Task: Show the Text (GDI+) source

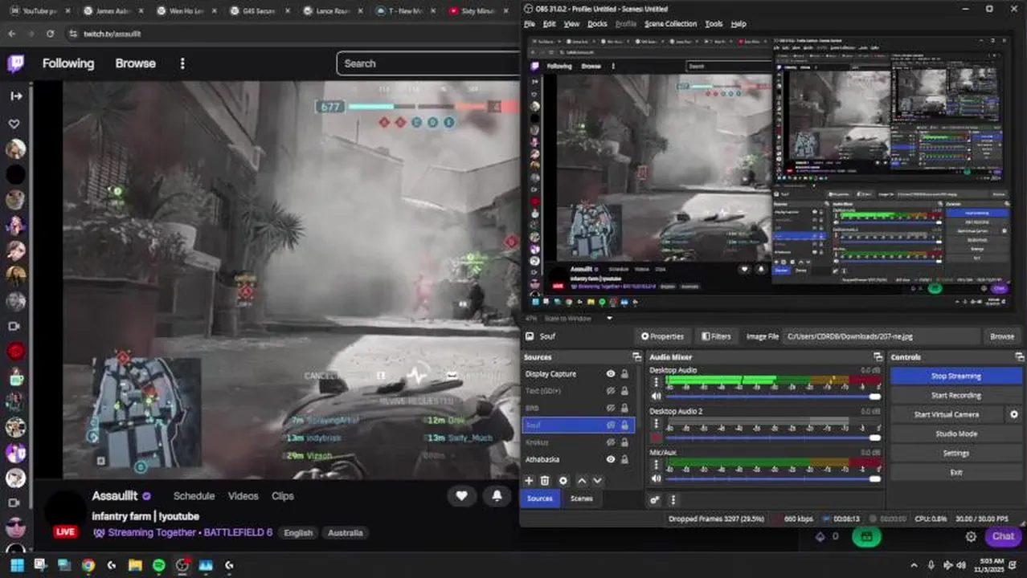Action: [611, 391]
